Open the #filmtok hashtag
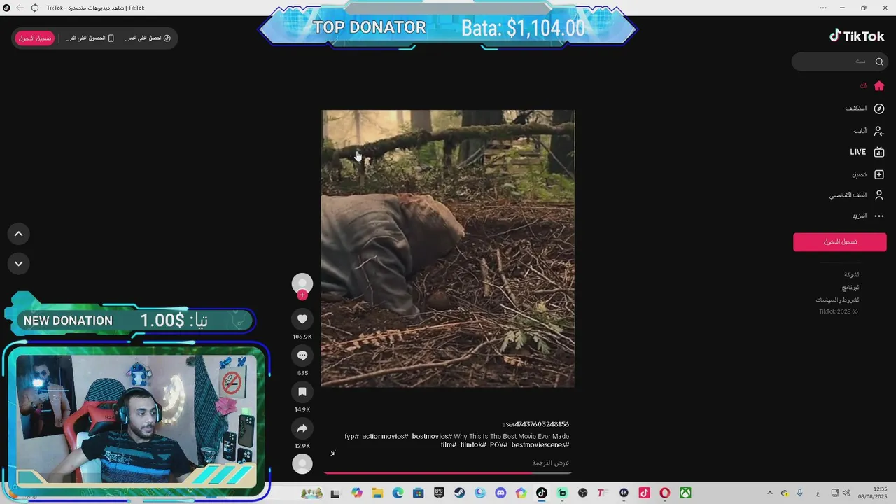The image size is (896, 504). [473, 445]
